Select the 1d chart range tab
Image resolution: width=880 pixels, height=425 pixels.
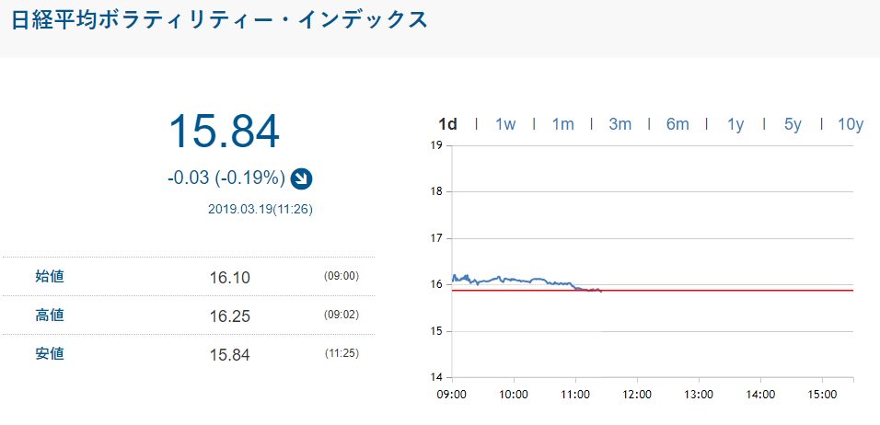pos(447,124)
